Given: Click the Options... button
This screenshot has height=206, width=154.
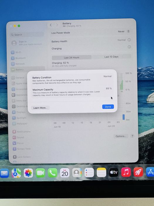Looking at the screenshot, I should coord(121,136).
